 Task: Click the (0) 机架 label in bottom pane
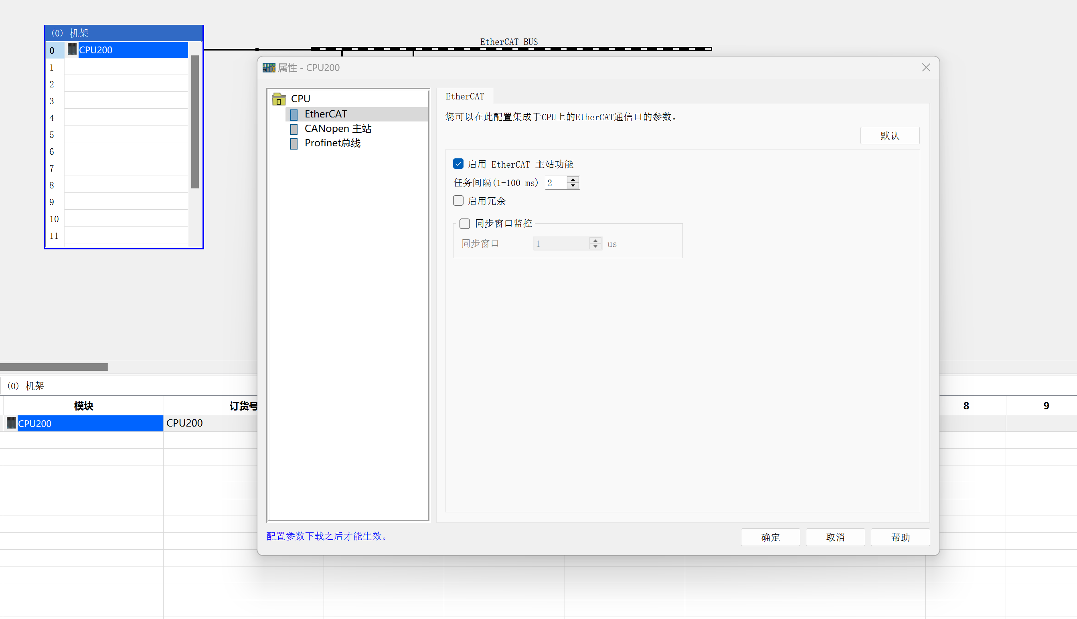click(x=26, y=386)
